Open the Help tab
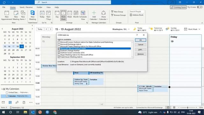The width and height of the screenshot is (204, 115). coord(57,7)
